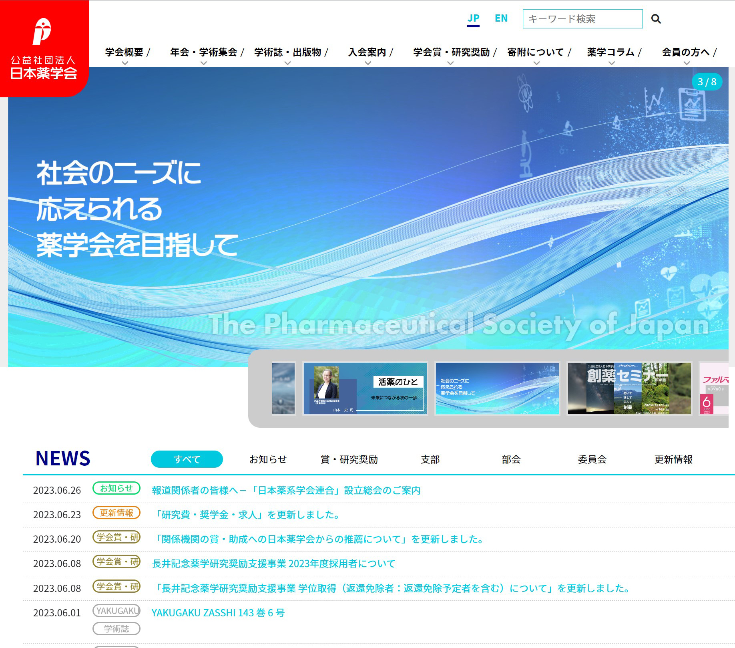This screenshot has height=648, width=735.
Task: Click the date 2023.06.26
Action: 57,490
